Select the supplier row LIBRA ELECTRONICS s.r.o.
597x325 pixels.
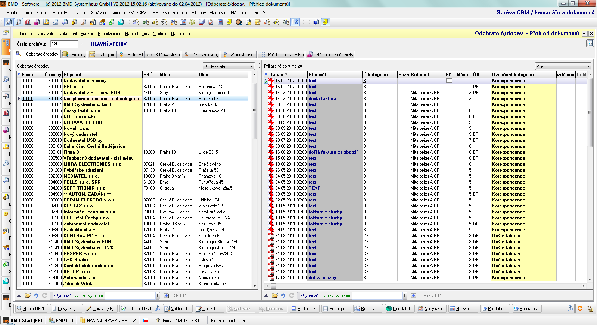[x=132, y=164]
